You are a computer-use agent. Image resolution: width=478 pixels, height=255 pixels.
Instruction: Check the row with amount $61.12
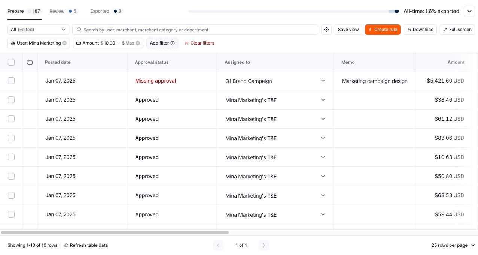tap(11, 119)
